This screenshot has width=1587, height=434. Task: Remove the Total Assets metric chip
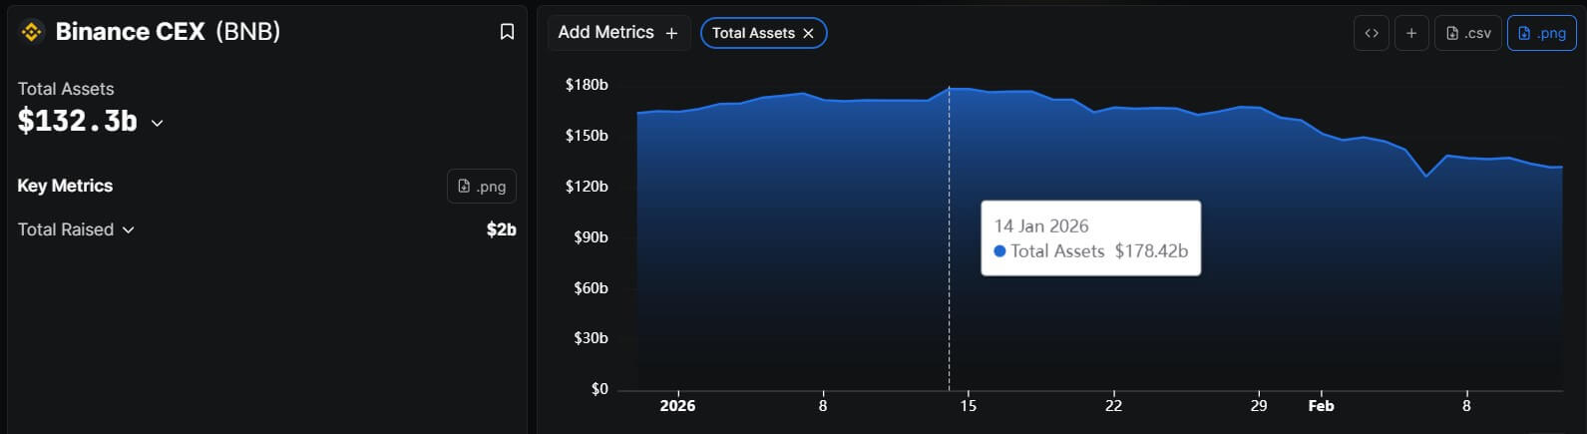pos(809,33)
